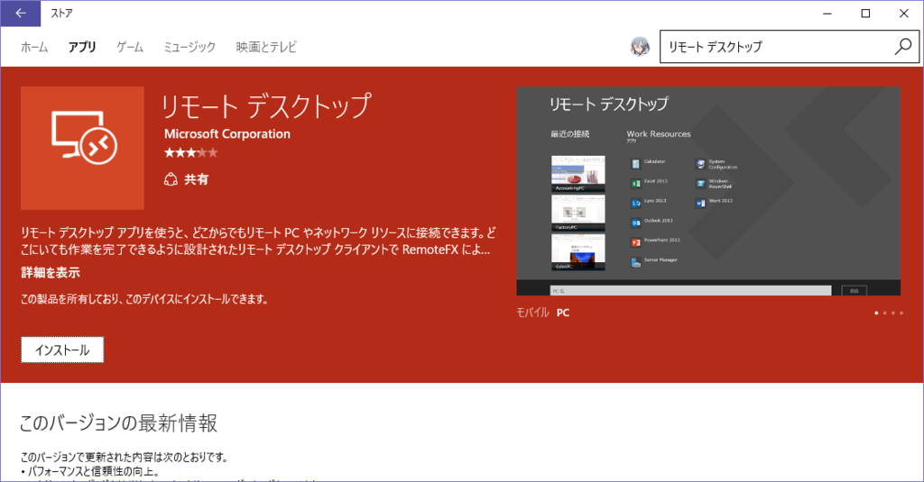
Task: Open the 映画とテレビ tab
Action: tap(266, 47)
